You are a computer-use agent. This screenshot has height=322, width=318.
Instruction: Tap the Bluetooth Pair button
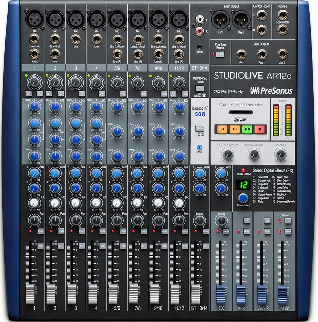pos(200,147)
